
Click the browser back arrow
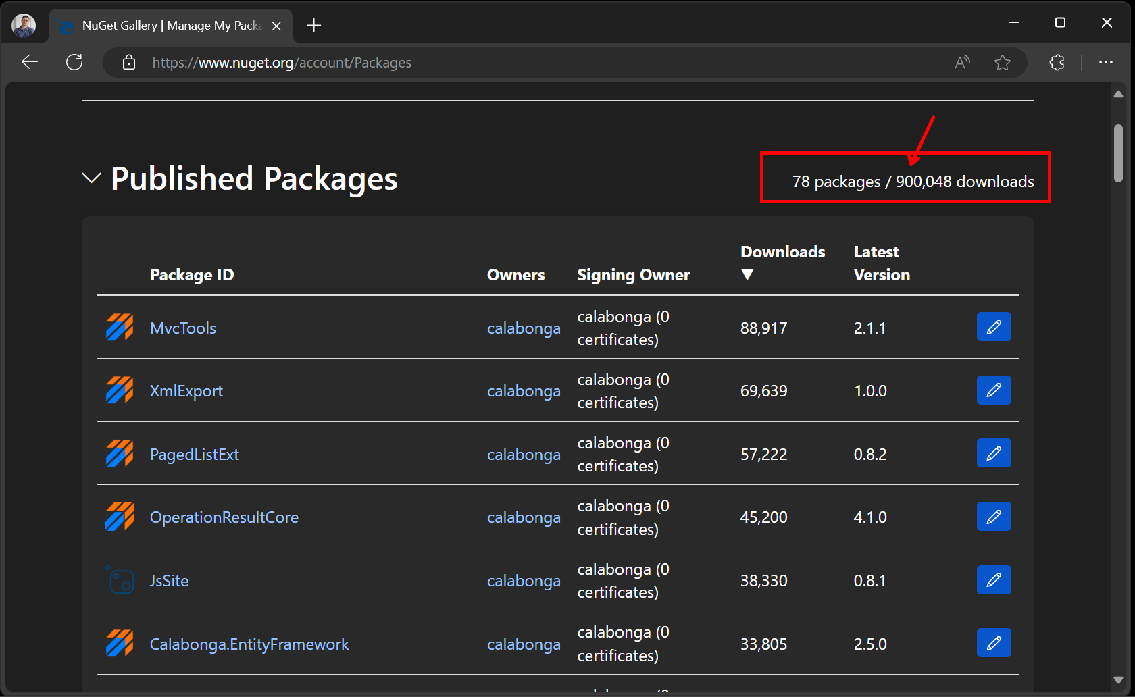coord(30,62)
